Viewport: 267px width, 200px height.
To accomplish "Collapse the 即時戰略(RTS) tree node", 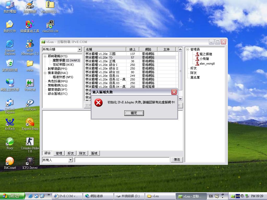I will 45,56.
